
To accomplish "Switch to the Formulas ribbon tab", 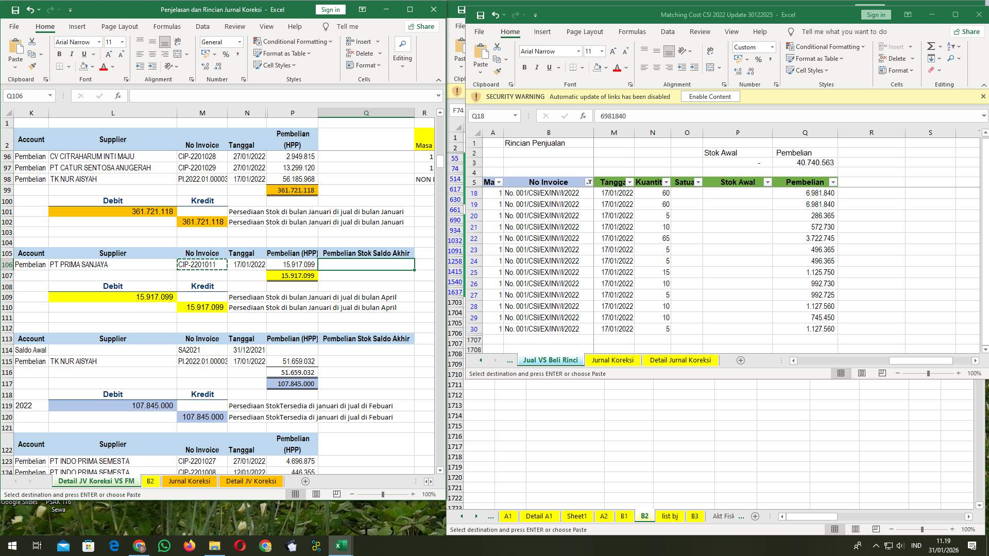I will 632,31.
